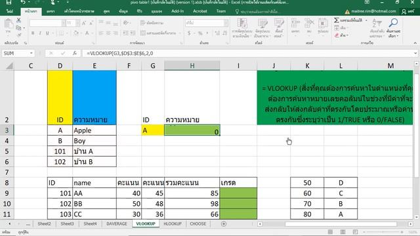The width and height of the screenshot is (420, 236).
Task: Click the Paste clipboard icon
Action: [9, 24]
